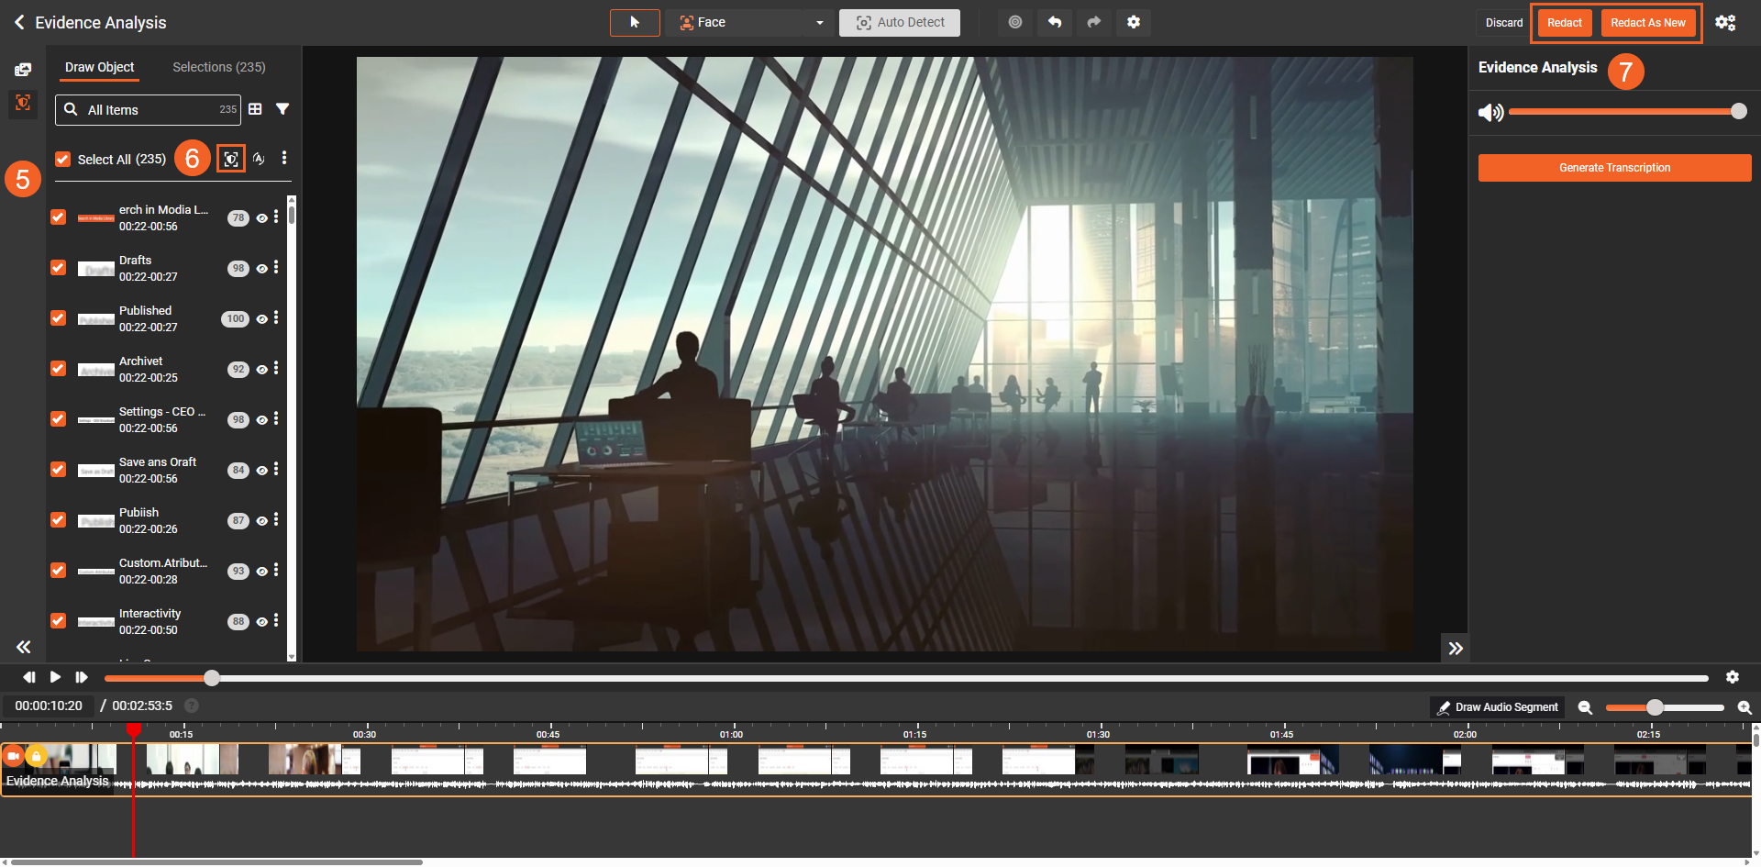
Task: Open the Draw Object tab
Action: tap(99, 67)
